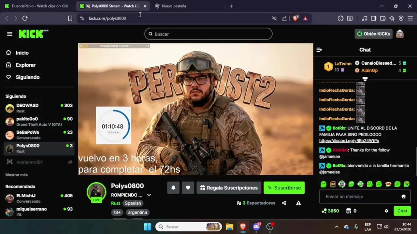The height and width of the screenshot is (234, 417).
Task: Open Explorar in the sidebar
Action: click(22, 65)
